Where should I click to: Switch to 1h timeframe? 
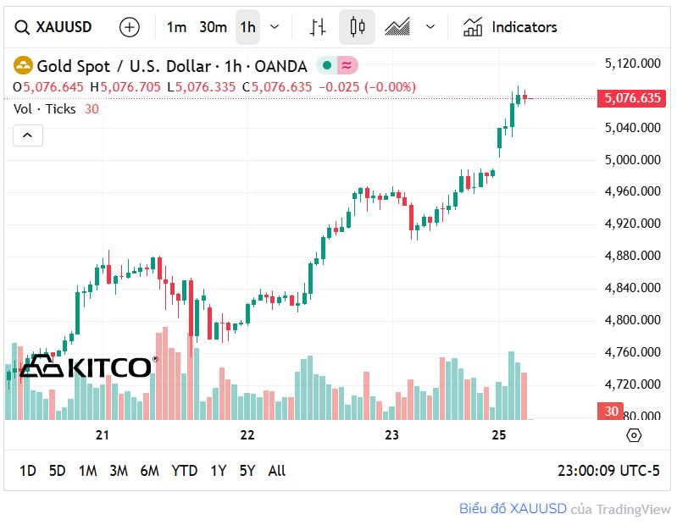click(247, 27)
